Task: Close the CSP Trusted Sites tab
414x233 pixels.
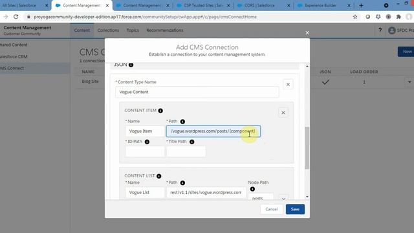Action: click(x=228, y=5)
